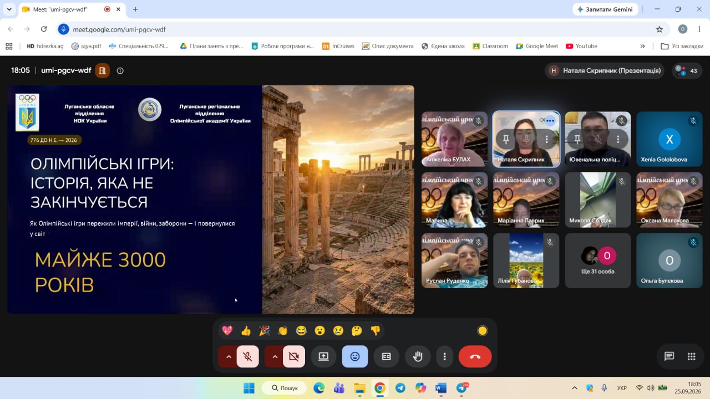Open the 'Ще 31 особа' participants tile

click(598, 260)
